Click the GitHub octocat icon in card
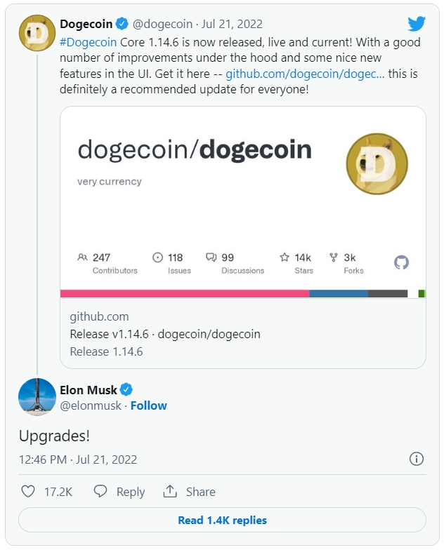Image resolution: width=444 pixels, height=550 pixels. pyautogui.click(x=401, y=262)
